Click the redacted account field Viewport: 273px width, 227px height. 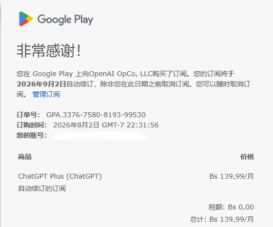point(100,136)
